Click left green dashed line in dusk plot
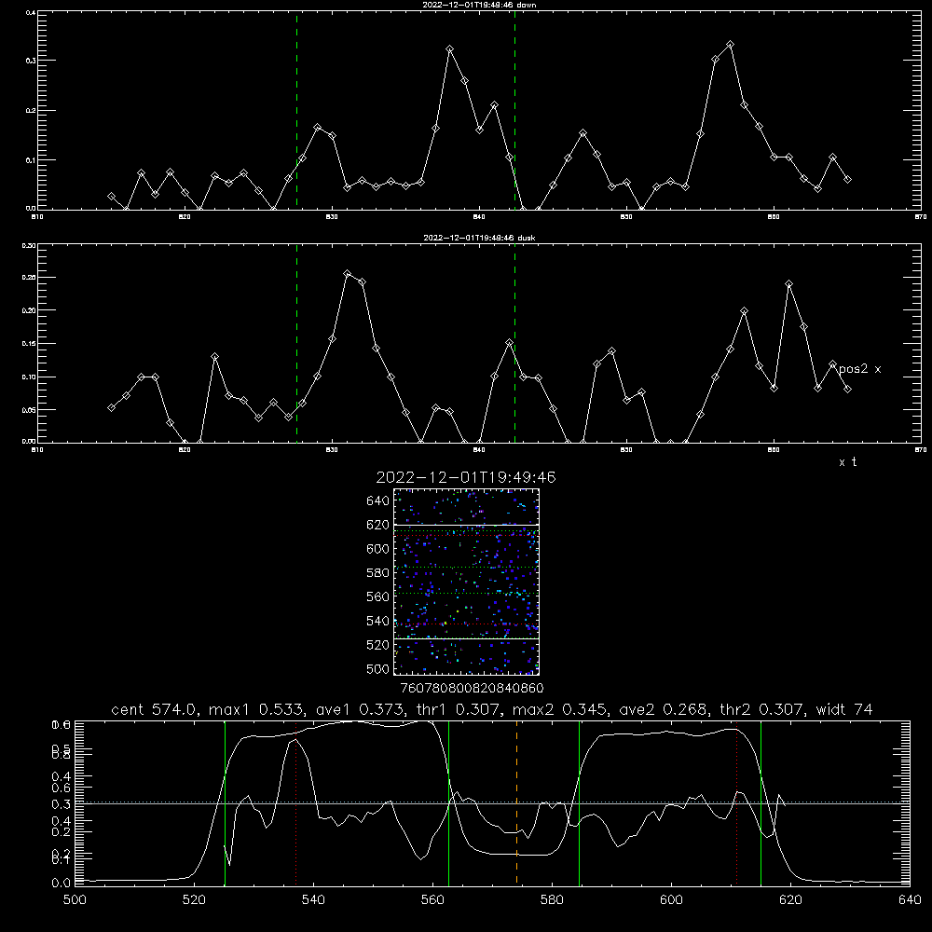The height and width of the screenshot is (932, 932). (296, 343)
